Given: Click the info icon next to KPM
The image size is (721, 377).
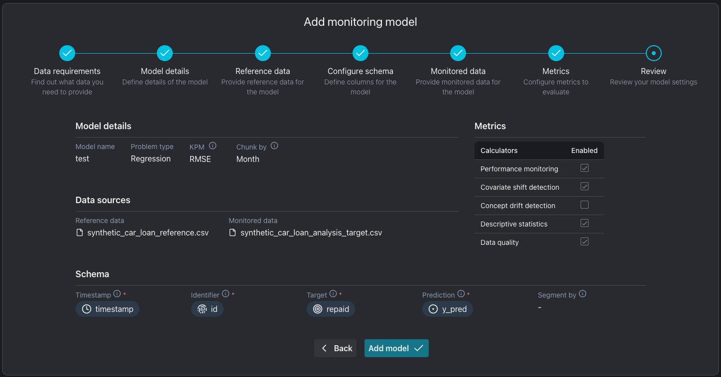Looking at the screenshot, I should [x=213, y=146].
